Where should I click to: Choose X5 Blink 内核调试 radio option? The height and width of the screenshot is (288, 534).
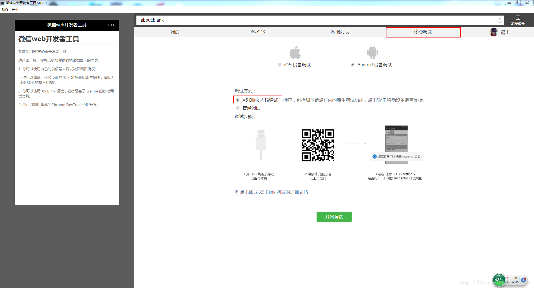click(238, 100)
